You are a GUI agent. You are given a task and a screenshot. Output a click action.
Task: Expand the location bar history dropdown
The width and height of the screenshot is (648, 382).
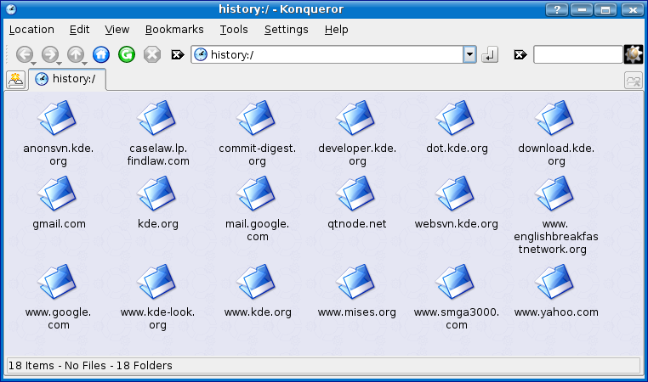pos(469,54)
